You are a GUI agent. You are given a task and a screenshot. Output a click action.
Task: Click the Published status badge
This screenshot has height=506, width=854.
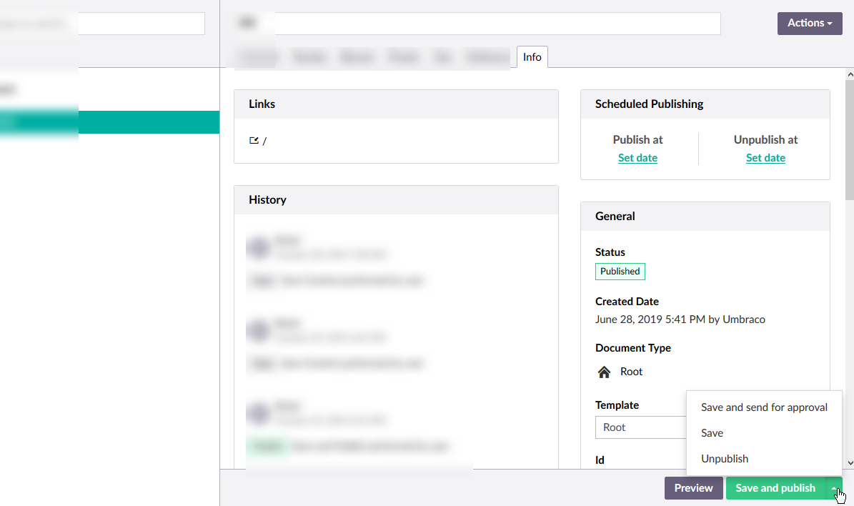pos(620,271)
